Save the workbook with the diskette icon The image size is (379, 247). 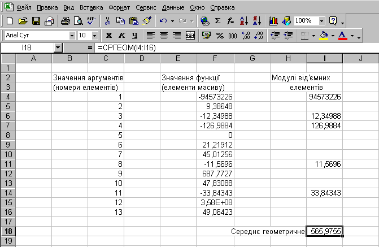click(x=36, y=21)
